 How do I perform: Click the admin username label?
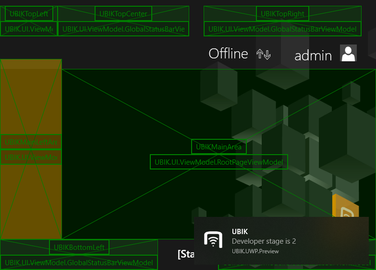[313, 56]
